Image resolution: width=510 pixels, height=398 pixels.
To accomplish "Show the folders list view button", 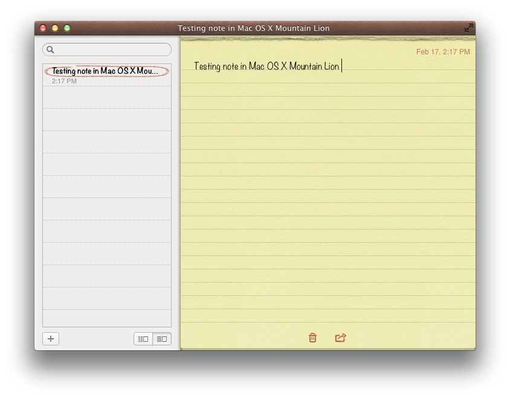I will click(x=143, y=339).
